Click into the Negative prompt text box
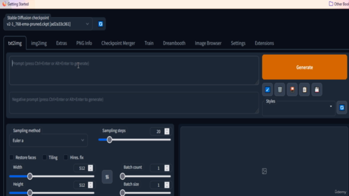The image size is (349, 196). pyautogui.click(x=134, y=103)
